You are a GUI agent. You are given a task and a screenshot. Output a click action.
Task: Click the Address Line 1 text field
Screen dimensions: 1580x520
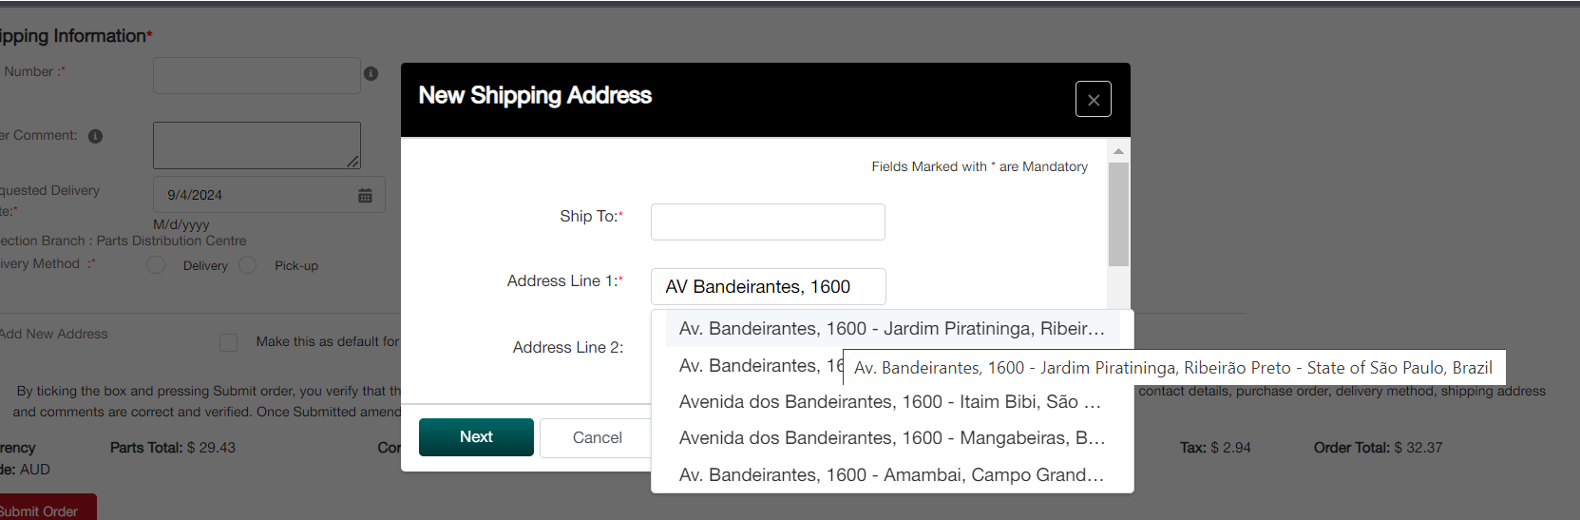click(x=768, y=286)
